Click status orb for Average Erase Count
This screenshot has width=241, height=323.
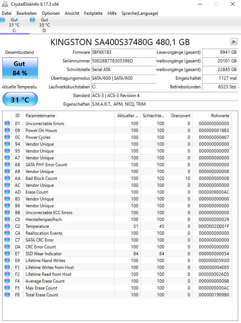tap(7, 281)
